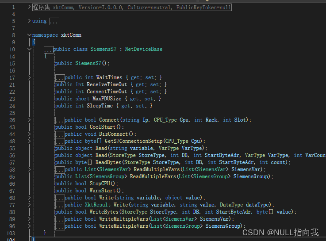This screenshot has width=326, height=241.
Task: Click the SleepTime property name
Action: tap(100, 106)
